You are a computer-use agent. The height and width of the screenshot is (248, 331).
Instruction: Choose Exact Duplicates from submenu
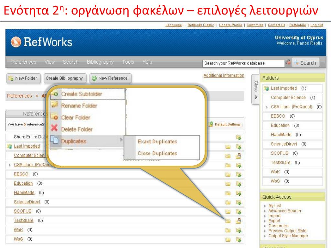[x=157, y=141]
